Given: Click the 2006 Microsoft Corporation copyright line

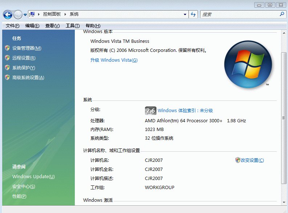Looking at the screenshot, I should [149, 50].
